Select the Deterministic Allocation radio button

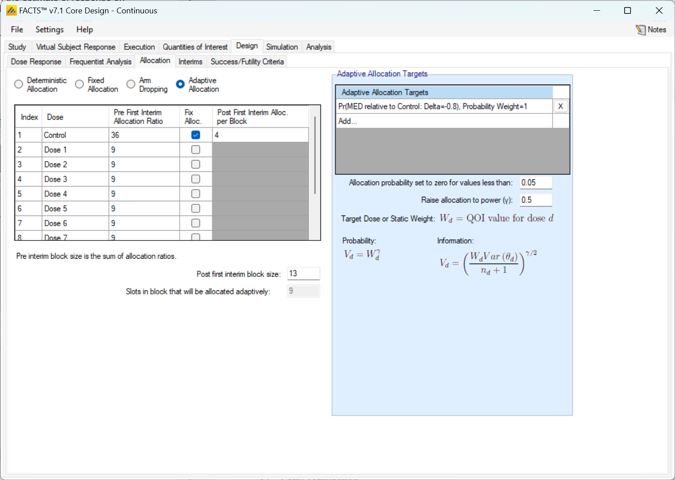coord(19,84)
